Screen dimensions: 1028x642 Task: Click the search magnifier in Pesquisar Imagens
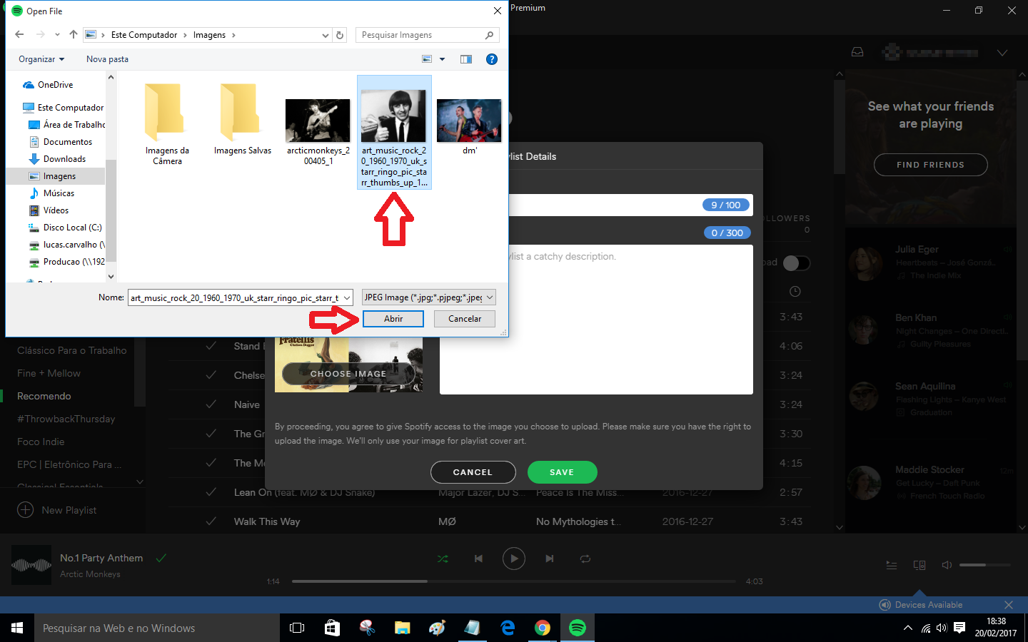click(489, 35)
